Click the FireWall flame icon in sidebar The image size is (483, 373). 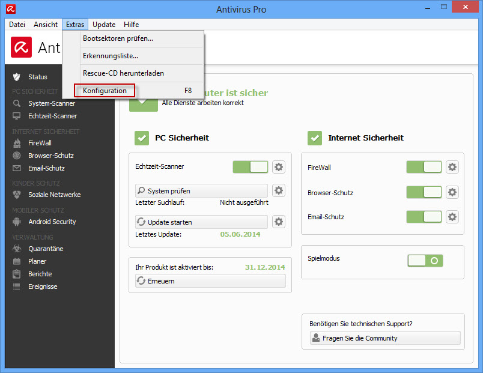17,143
